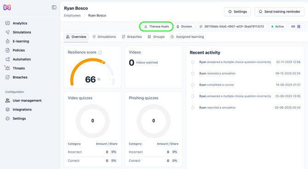
Task: Click the Active status badge
Action: pyautogui.click(x=278, y=27)
